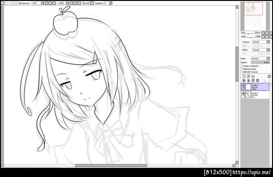Click the Redo button in the top toolbar
Viewport: 273px width, 177px height.
point(7,3)
